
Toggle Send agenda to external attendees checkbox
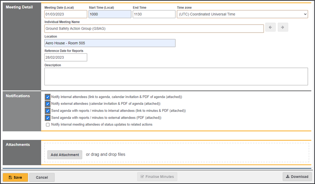click(x=47, y=118)
